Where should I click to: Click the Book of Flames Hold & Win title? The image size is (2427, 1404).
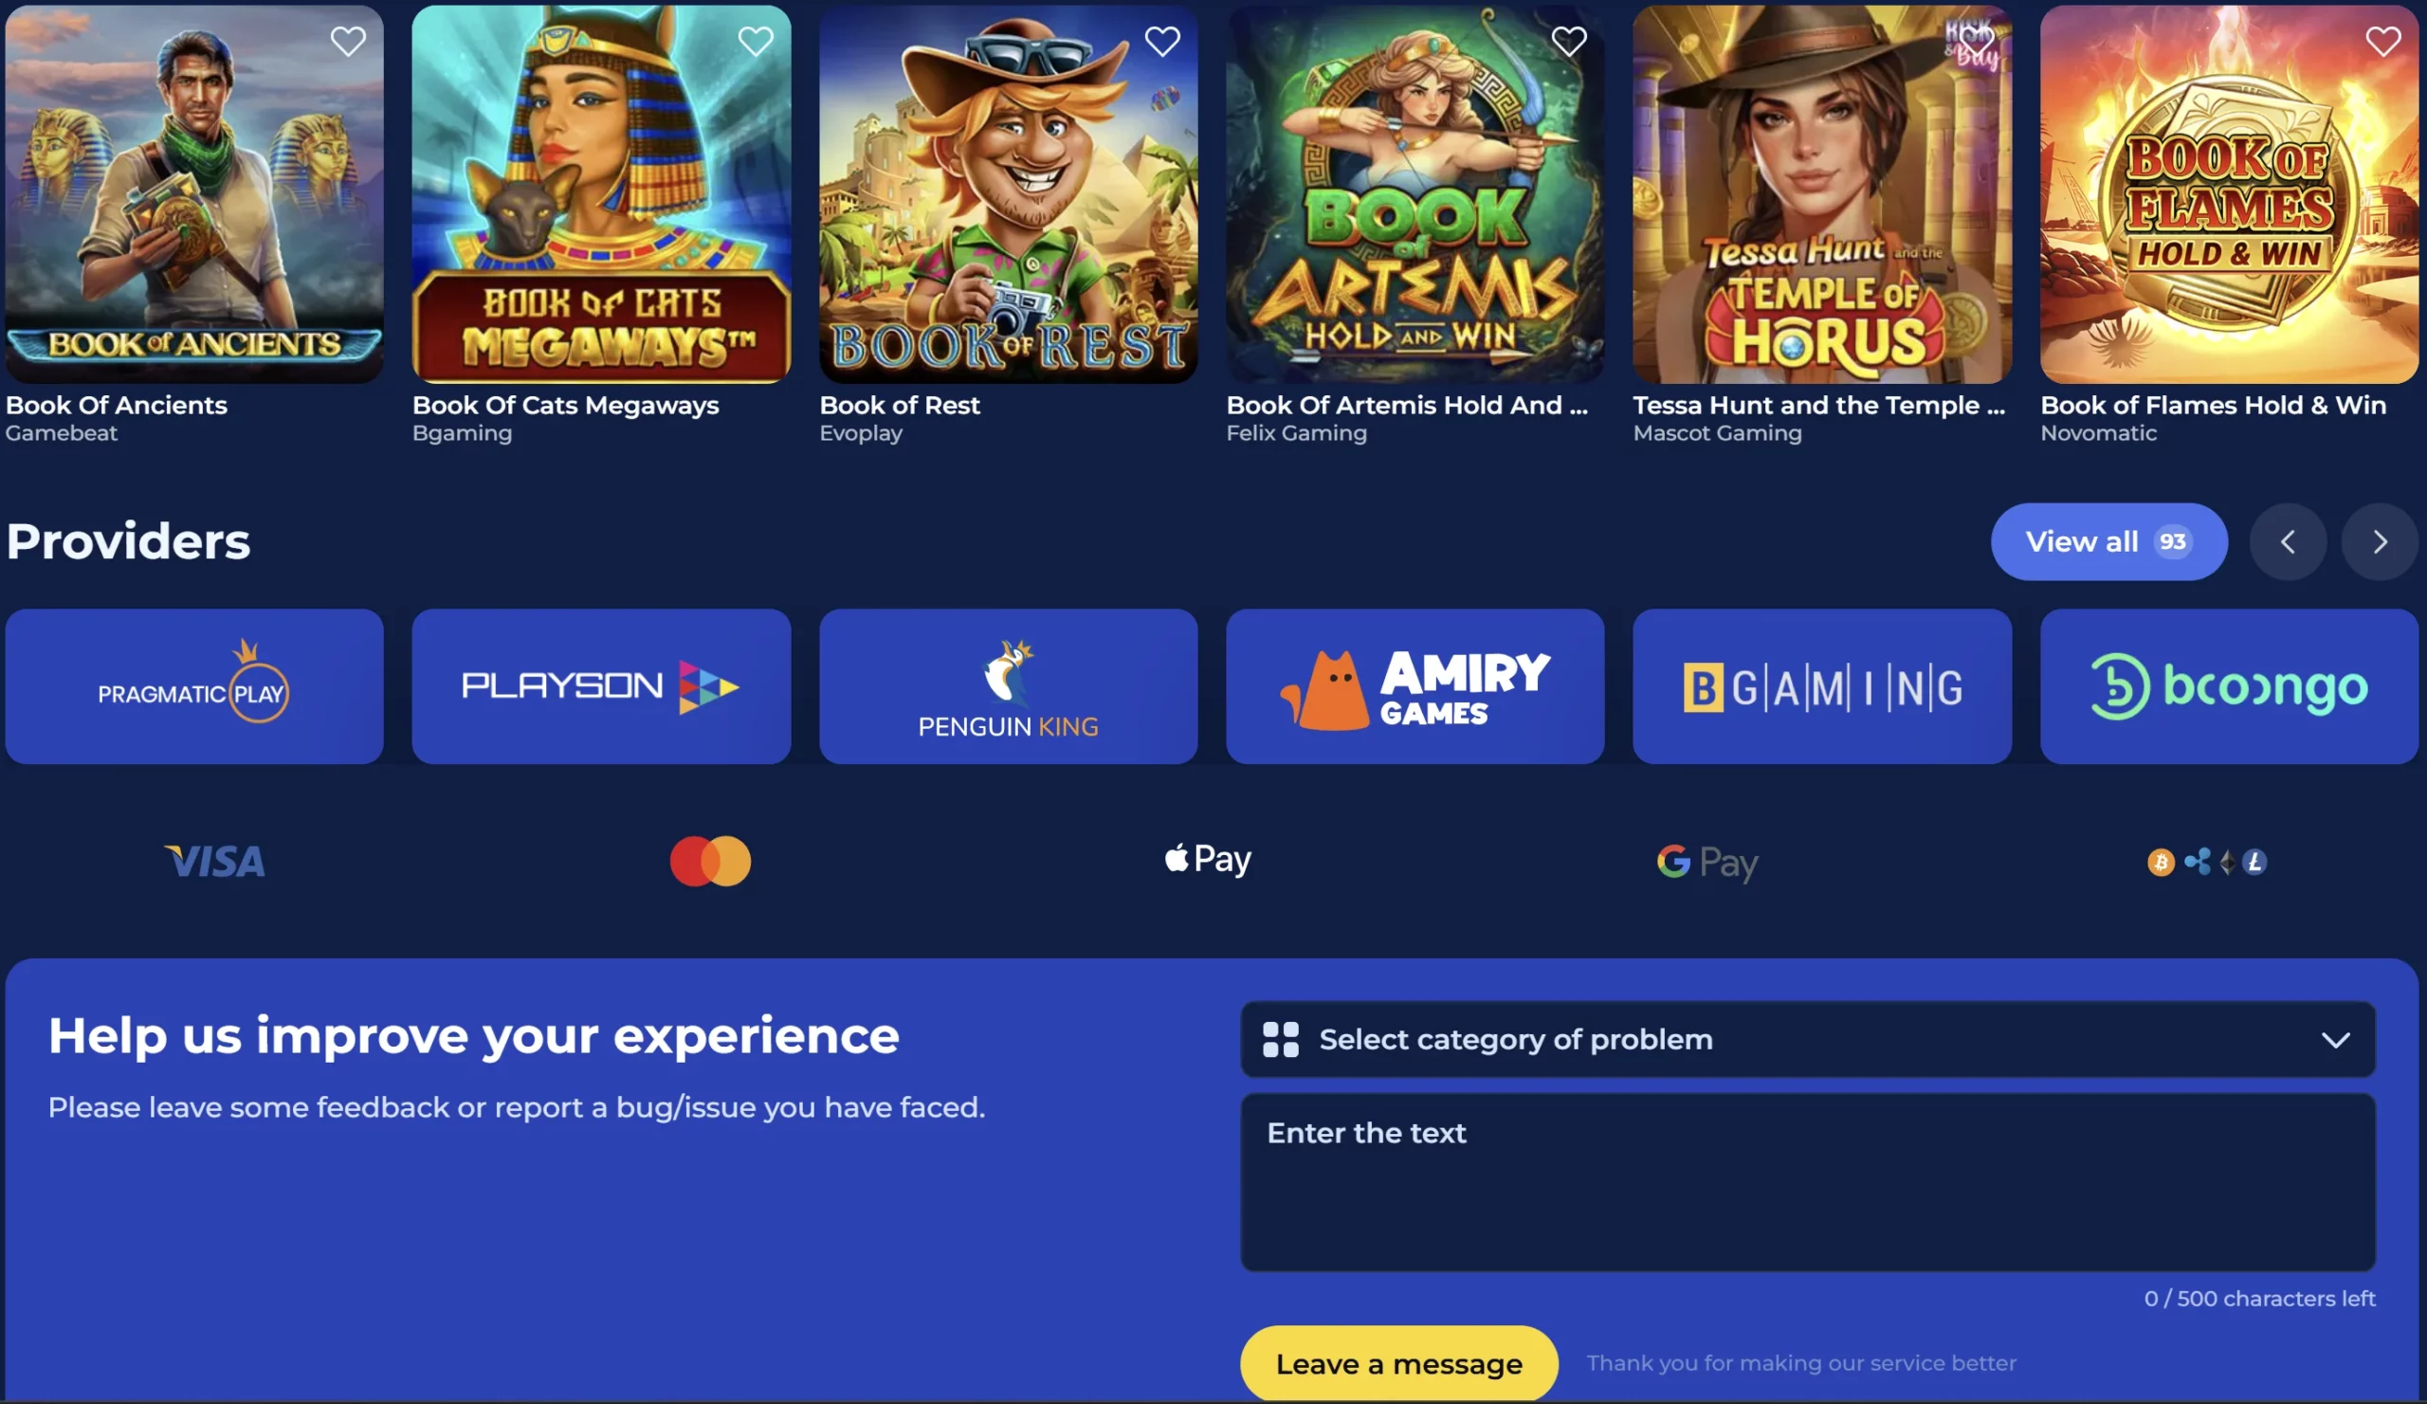[2213, 406]
